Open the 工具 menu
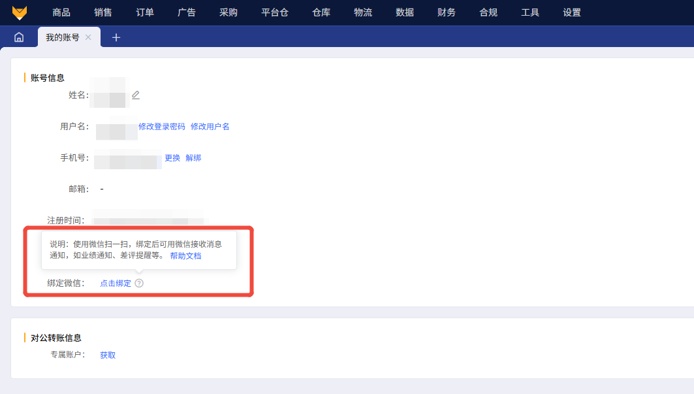Screen dimensions: 694x394 [x=529, y=12]
